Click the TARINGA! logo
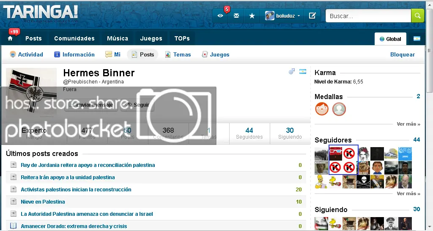 pos(40,13)
